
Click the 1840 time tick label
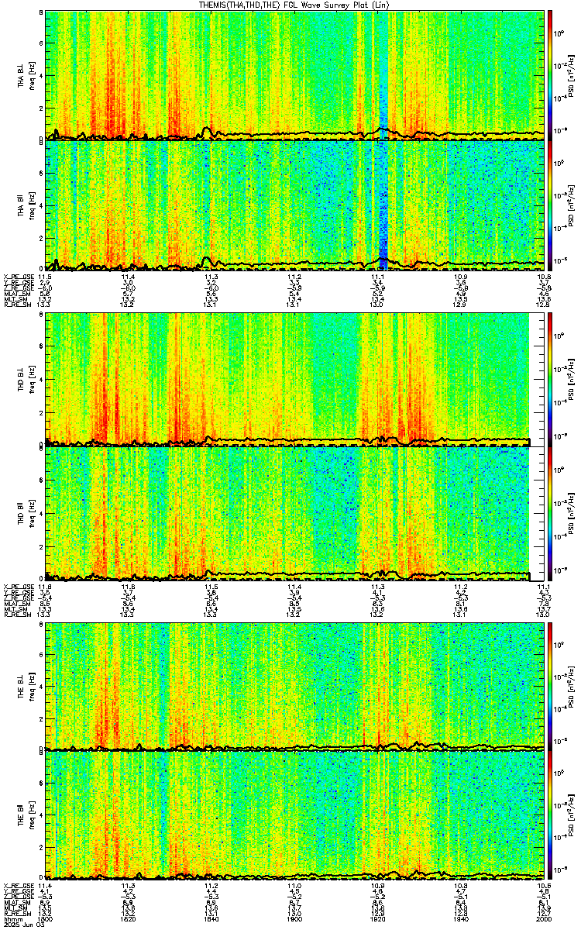(211, 919)
